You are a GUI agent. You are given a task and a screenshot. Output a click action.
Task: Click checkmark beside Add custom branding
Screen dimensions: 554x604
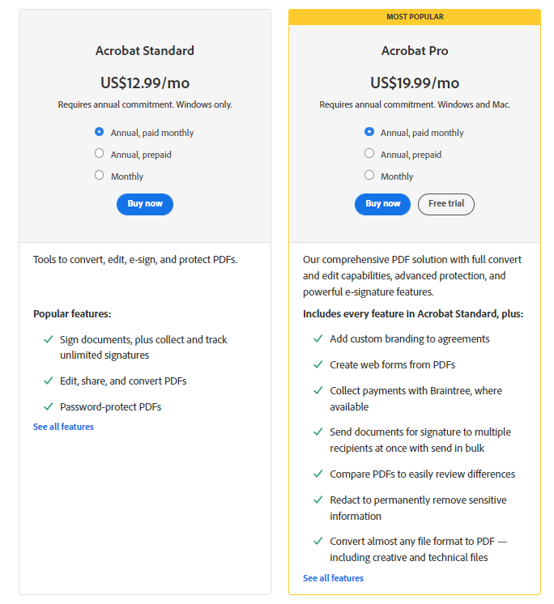click(x=318, y=339)
